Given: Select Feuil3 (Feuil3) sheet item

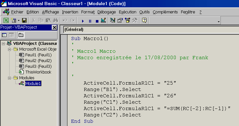Looking at the screenshot, I should tap(38, 66).
